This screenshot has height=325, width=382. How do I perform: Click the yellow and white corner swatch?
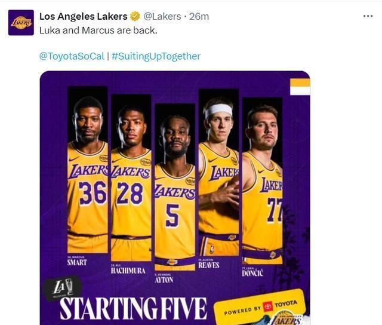click(300, 87)
